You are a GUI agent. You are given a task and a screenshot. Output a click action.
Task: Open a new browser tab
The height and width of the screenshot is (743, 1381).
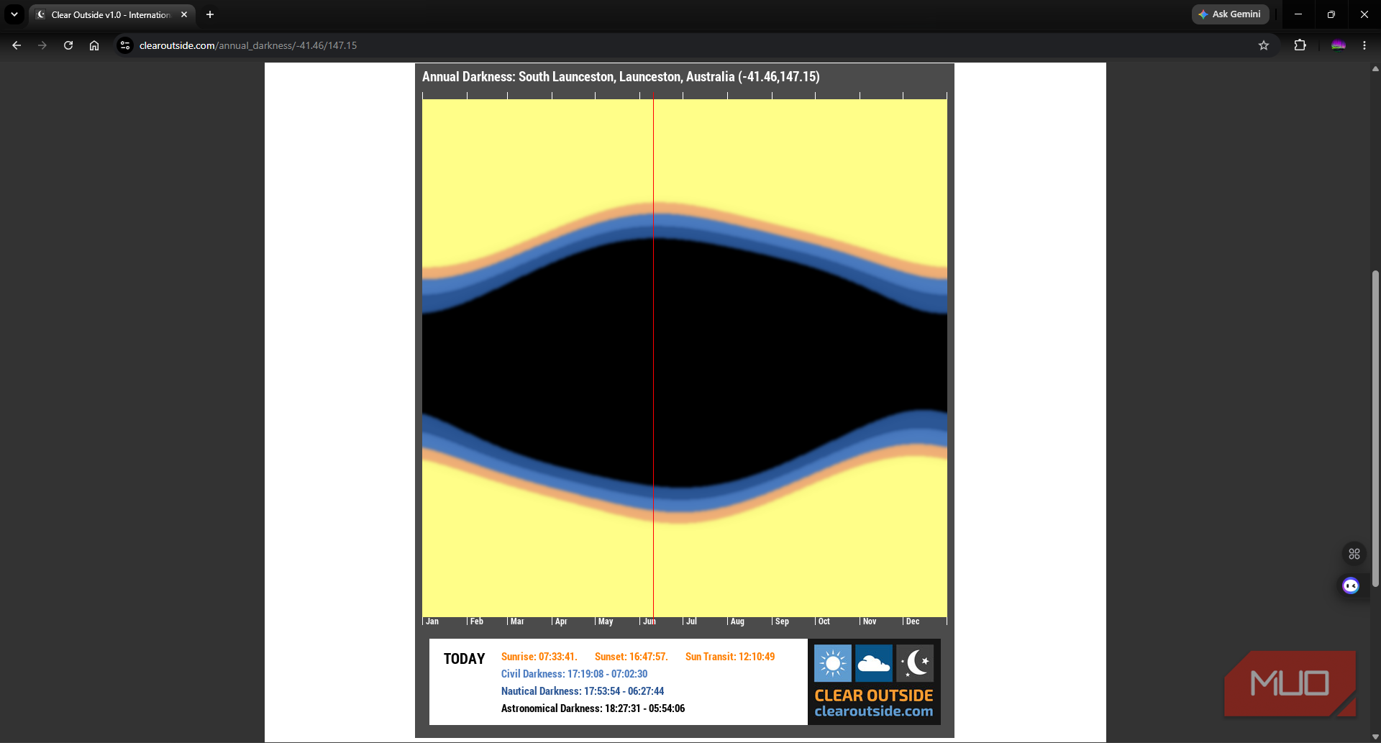pos(210,14)
